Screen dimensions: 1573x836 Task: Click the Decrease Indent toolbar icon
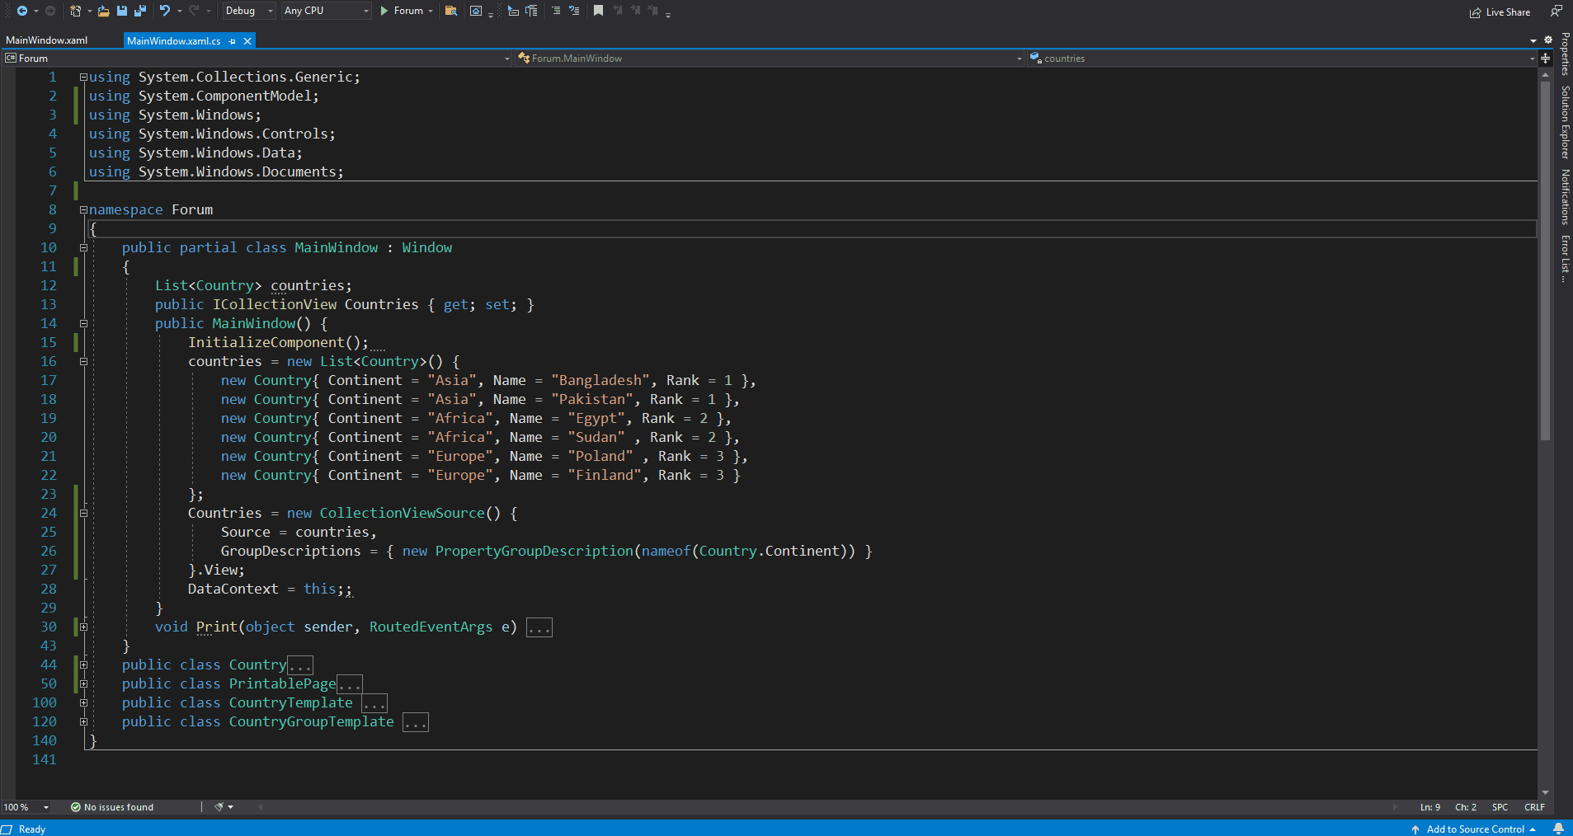513,11
